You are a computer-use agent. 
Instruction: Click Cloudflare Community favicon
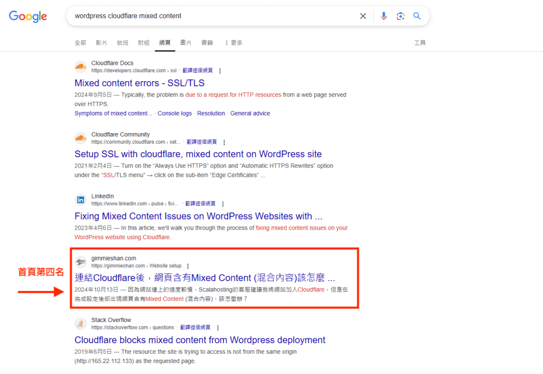81,138
